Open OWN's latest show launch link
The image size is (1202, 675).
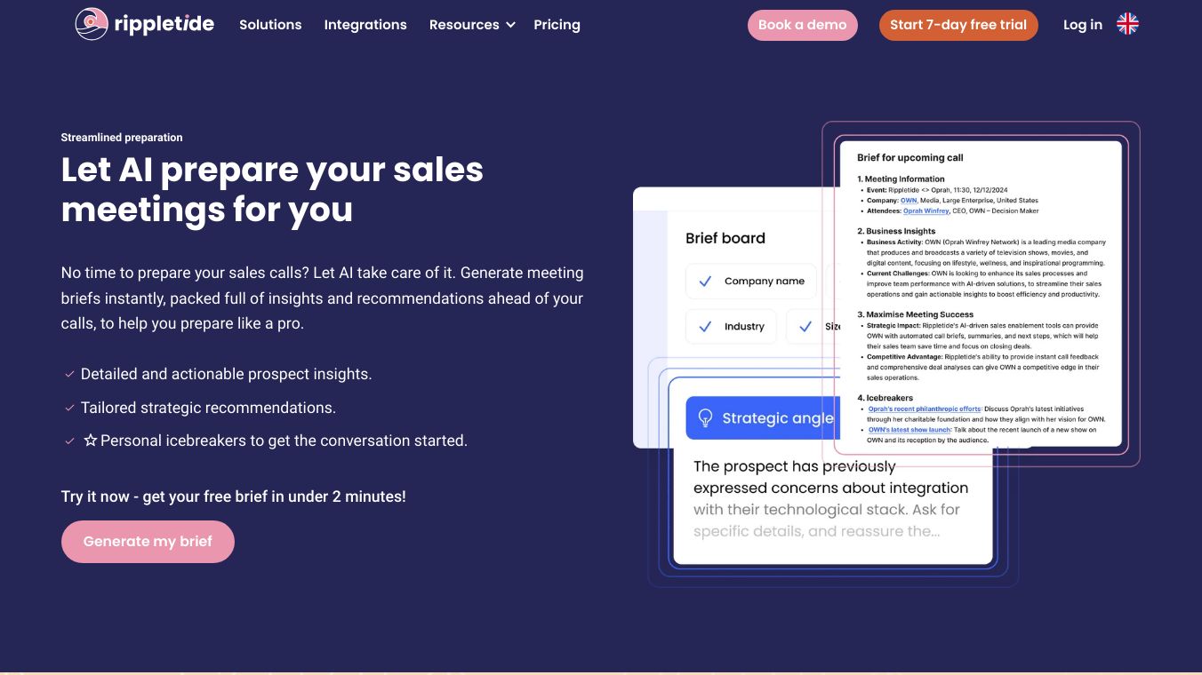[x=910, y=430]
